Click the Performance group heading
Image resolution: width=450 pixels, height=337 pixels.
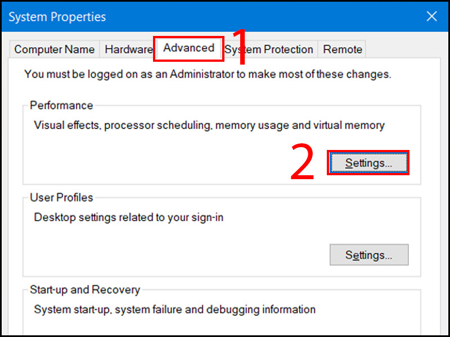click(61, 106)
